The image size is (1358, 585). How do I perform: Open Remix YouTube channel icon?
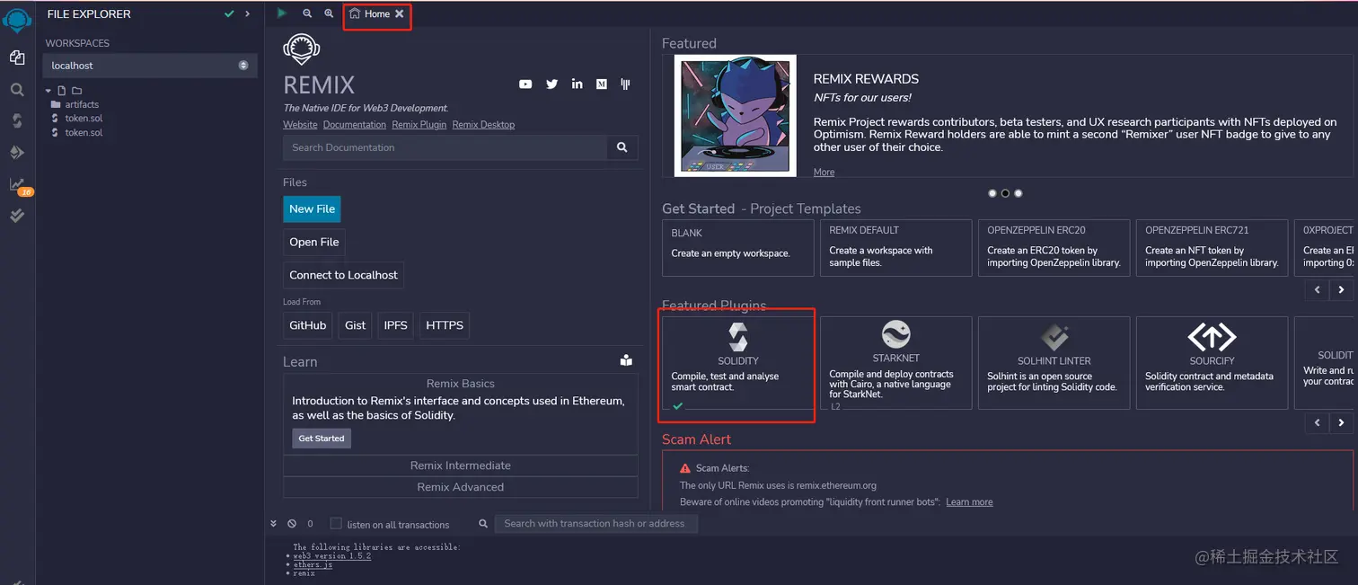pos(525,84)
